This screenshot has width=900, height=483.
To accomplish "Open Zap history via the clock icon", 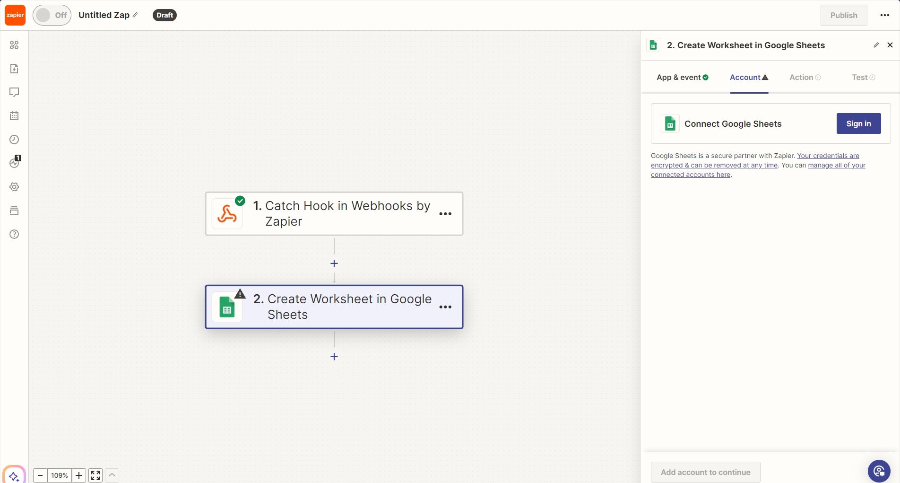I will click(14, 139).
